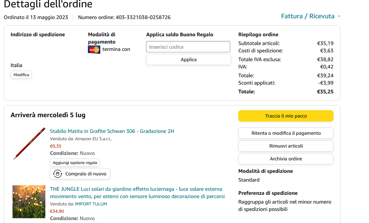Click Aggiungi opzione regalo for the pencil

(x=75, y=163)
